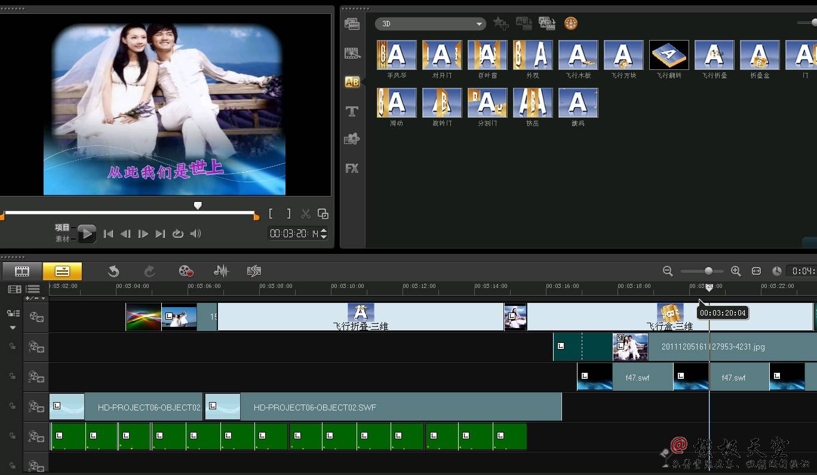The height and width of the screenshot is (475, 817).
Task: Switch preview mode to 素材
Action: pos(62,239)
